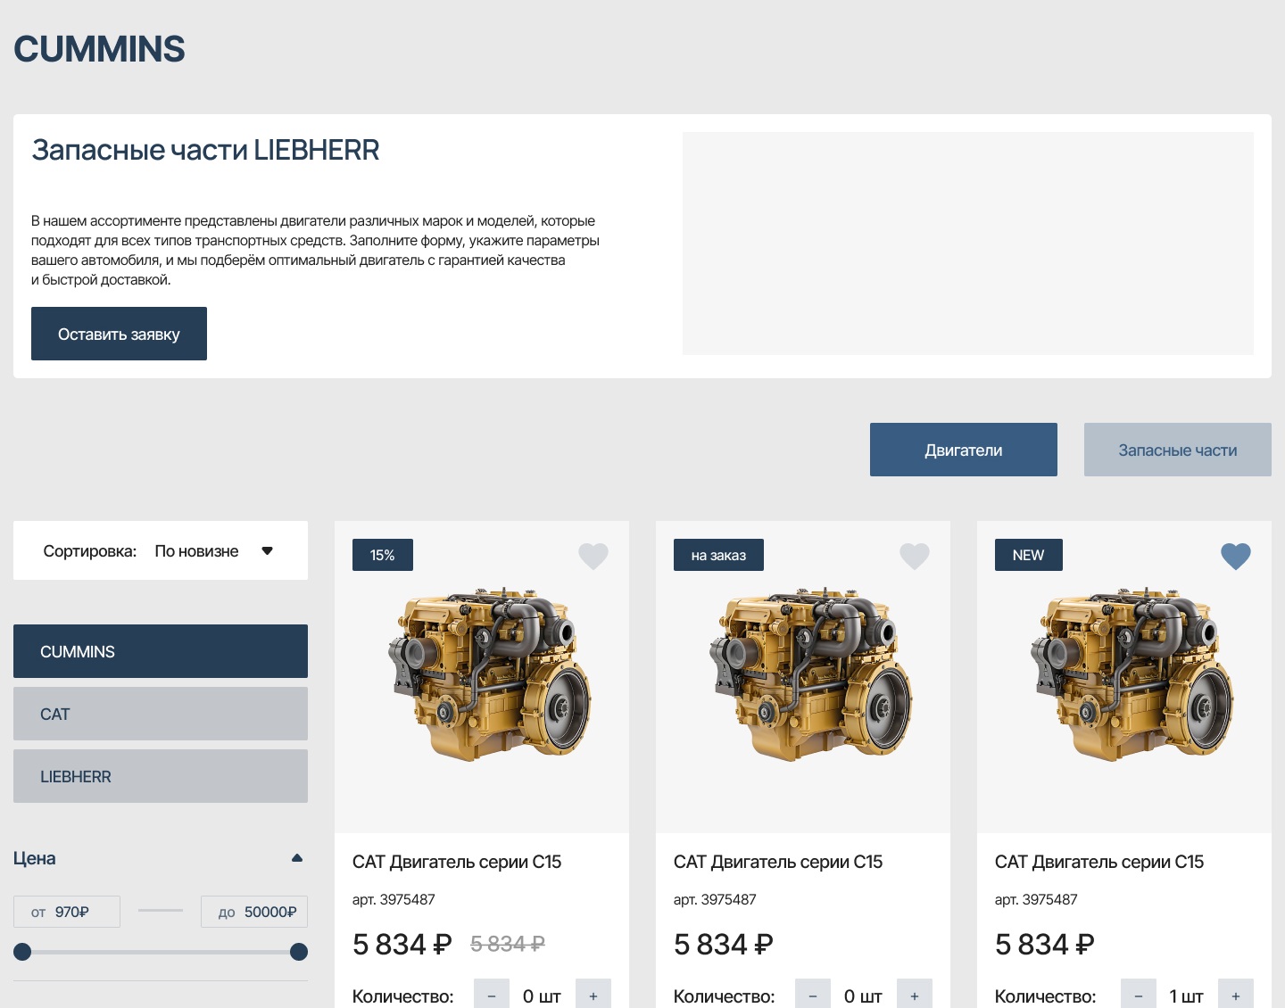1285x1008 pixels.
Task: Open the Сортировка dropdown
Action: (161, 550)
